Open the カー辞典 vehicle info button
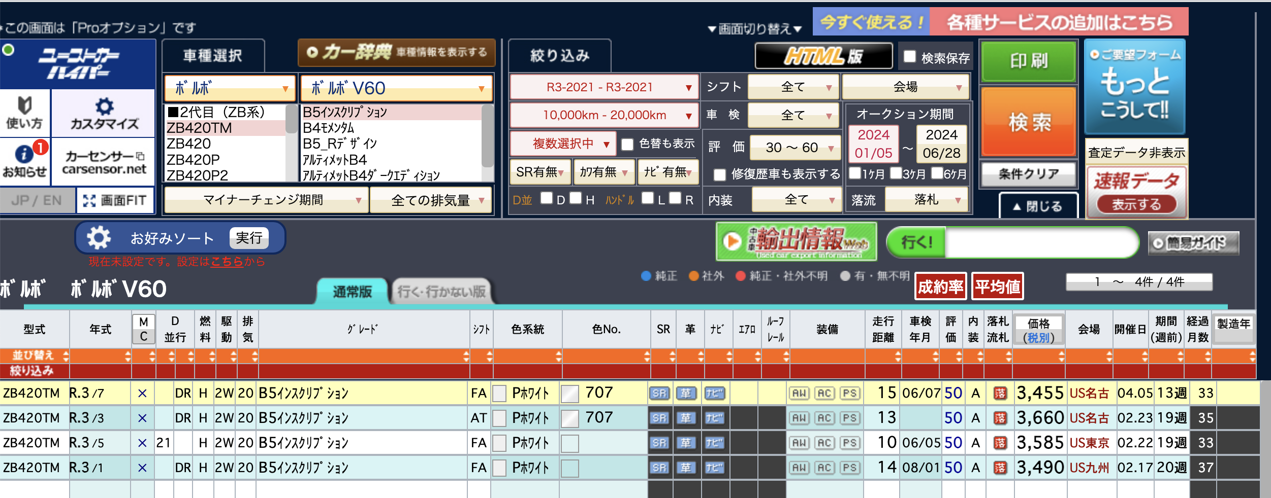Viewport: 1271px width, 498px height. point(396,52)
